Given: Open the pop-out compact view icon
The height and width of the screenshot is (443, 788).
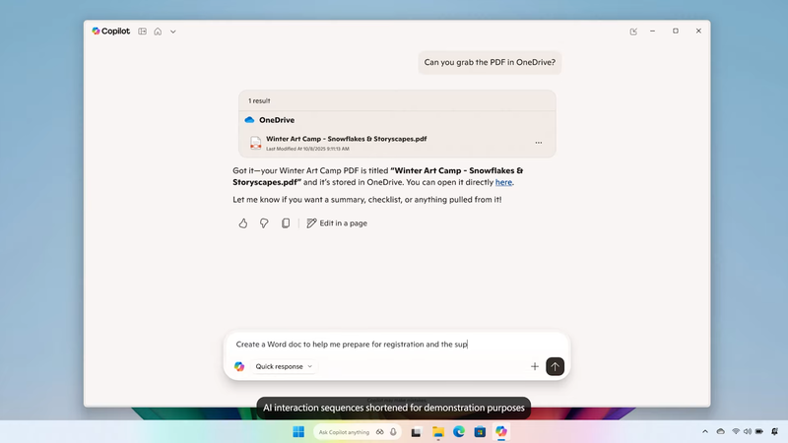Looking at the screenshot, I should tap(633, 32).
